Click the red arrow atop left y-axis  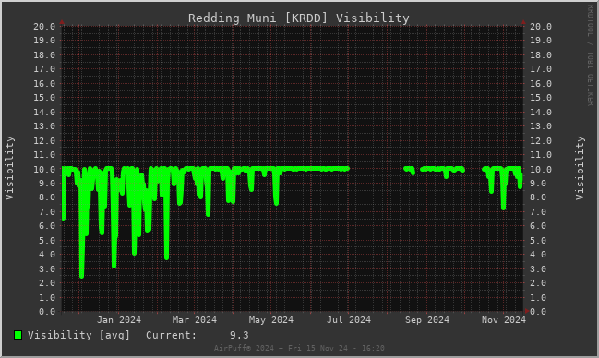coord(62,22)
